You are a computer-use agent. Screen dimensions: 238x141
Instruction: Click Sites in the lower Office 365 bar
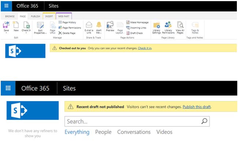[69, 88]
